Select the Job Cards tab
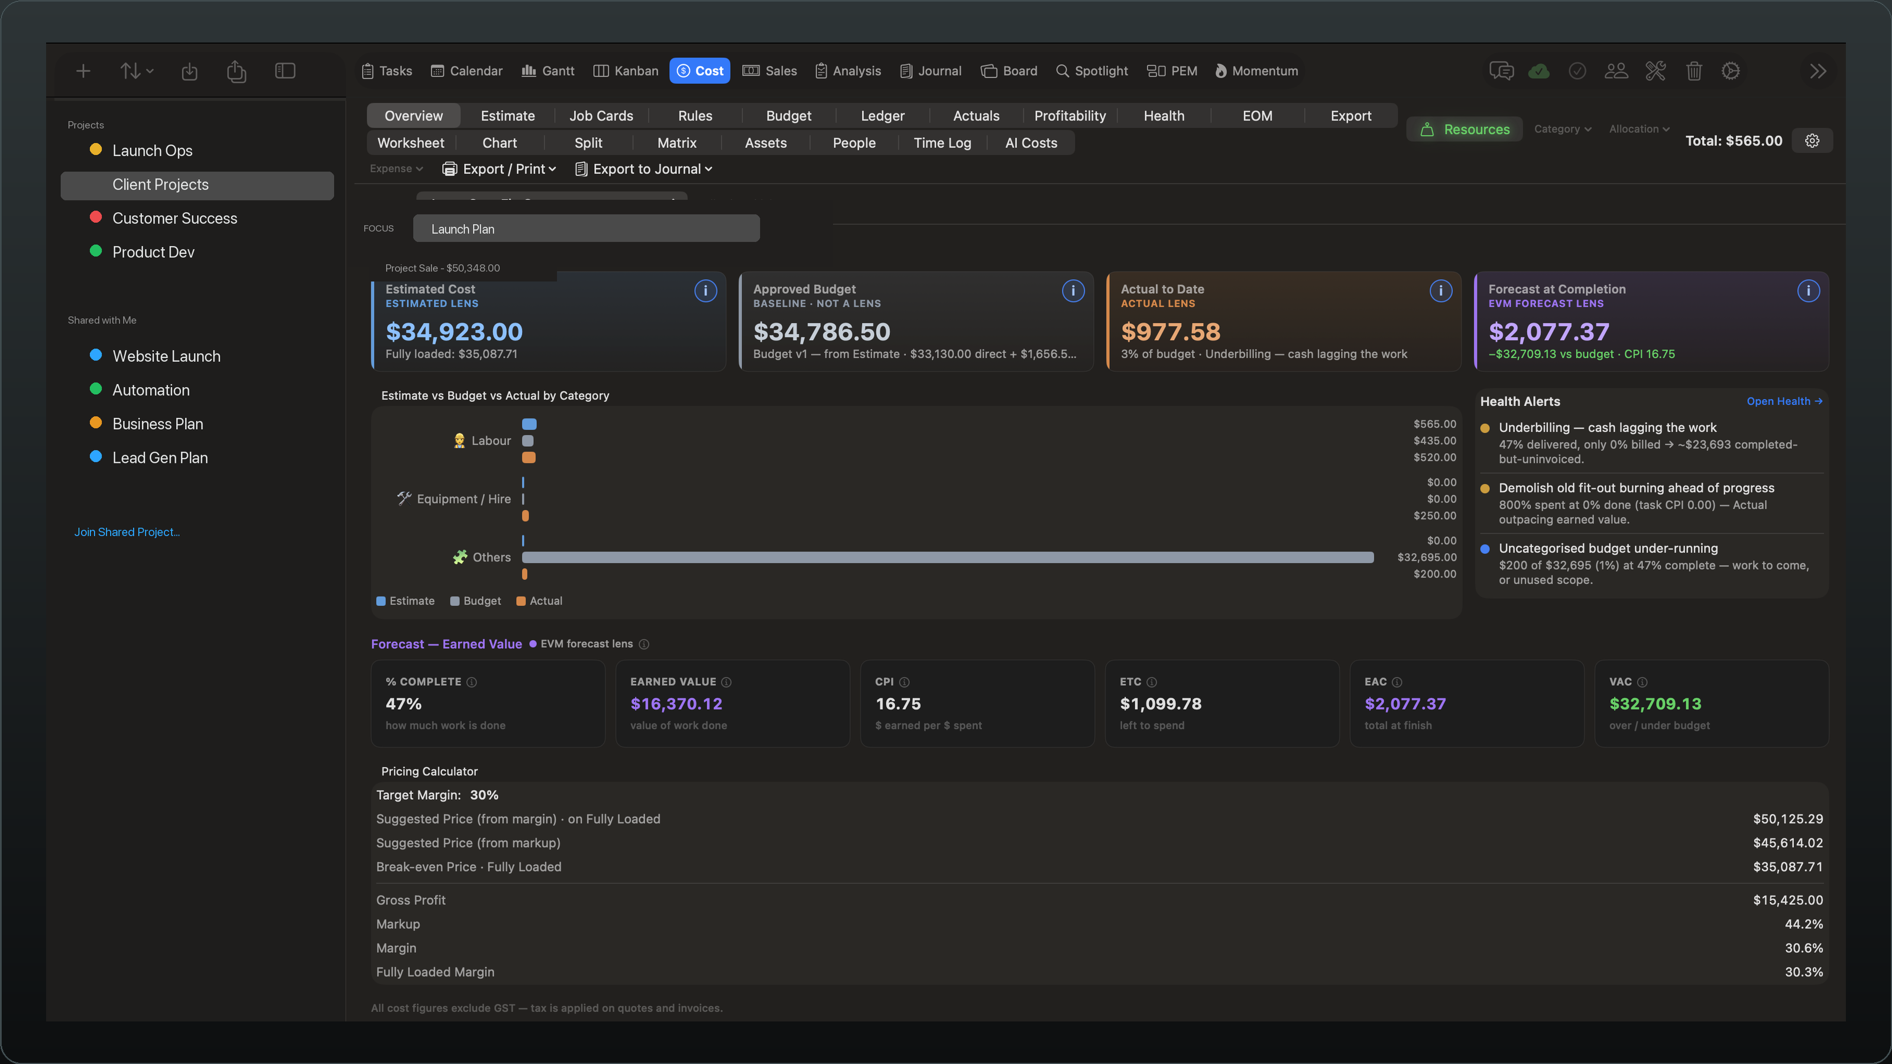Image resolution: width=1892 pixels, height=1064 pixels. (x=601, y=116)
